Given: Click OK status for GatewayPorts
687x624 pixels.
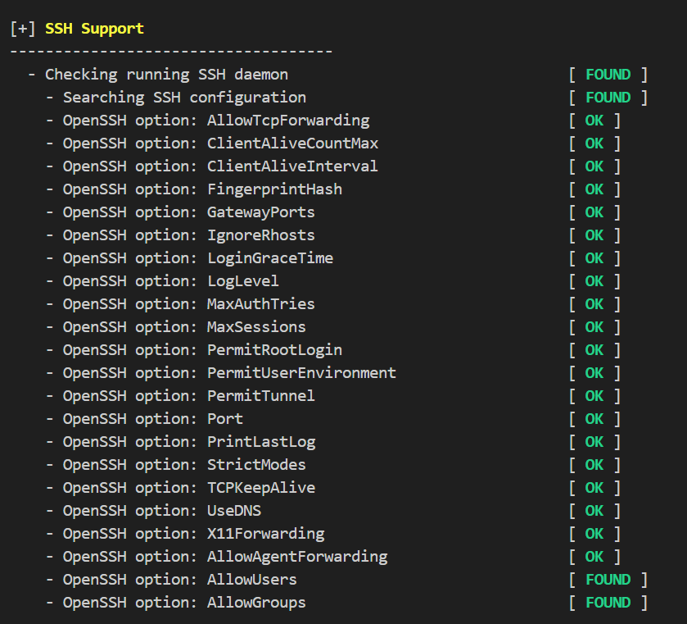Looking at the screenshot, I should (x=594, y=212).
